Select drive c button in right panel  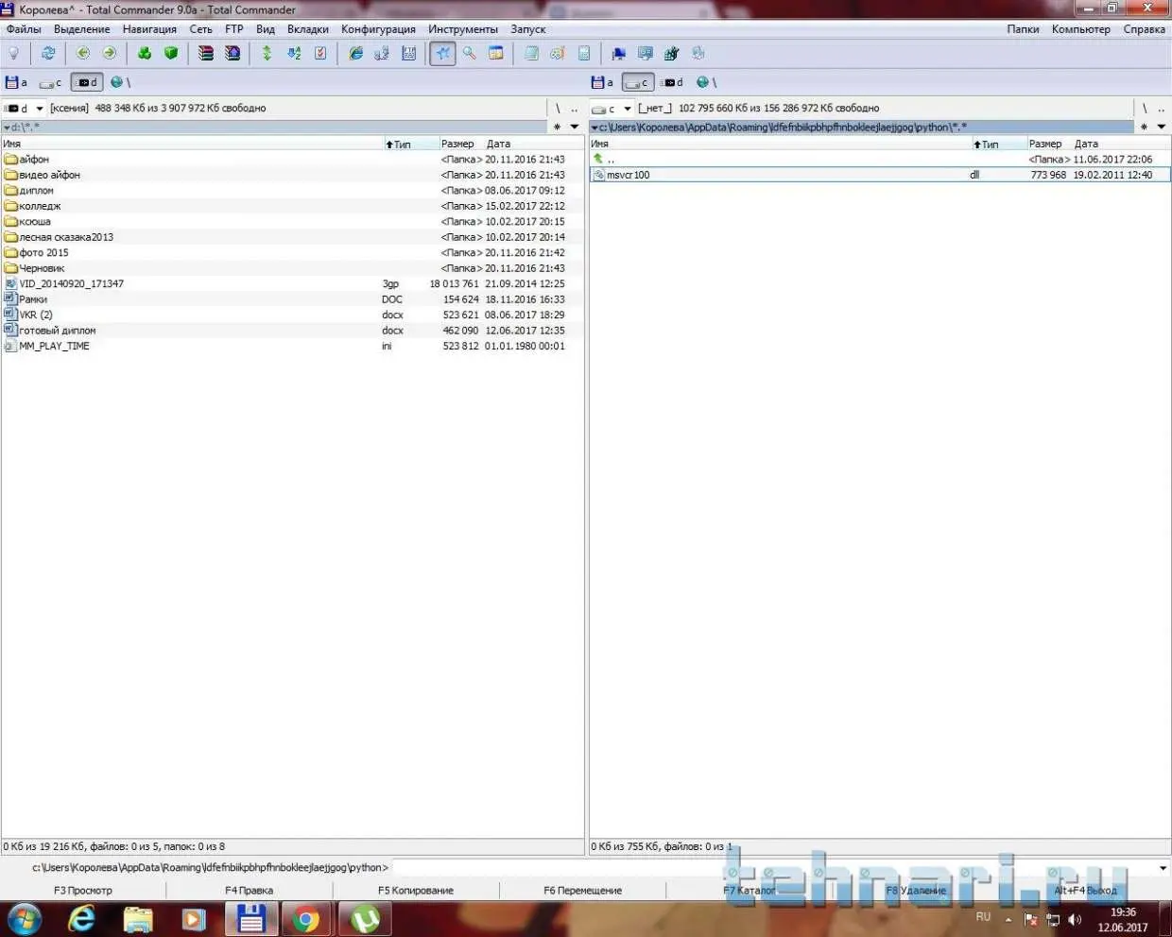point(638,82)
